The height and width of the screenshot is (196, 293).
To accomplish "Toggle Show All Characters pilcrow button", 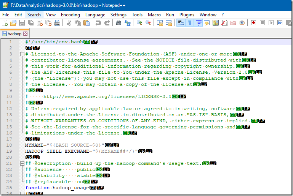I will point(189,23).
